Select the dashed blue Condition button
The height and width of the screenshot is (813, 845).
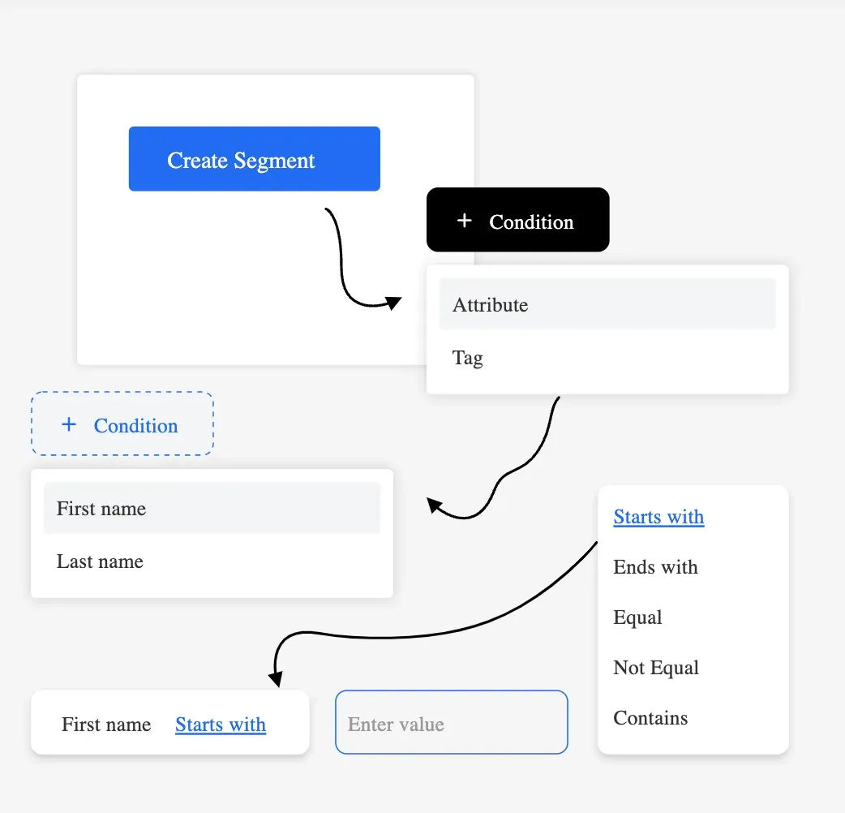(x=122, y=424)
